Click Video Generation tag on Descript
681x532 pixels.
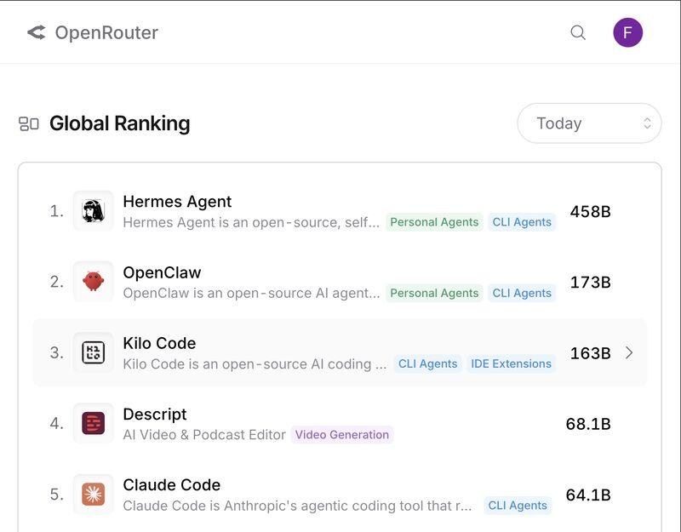point(342,435)
